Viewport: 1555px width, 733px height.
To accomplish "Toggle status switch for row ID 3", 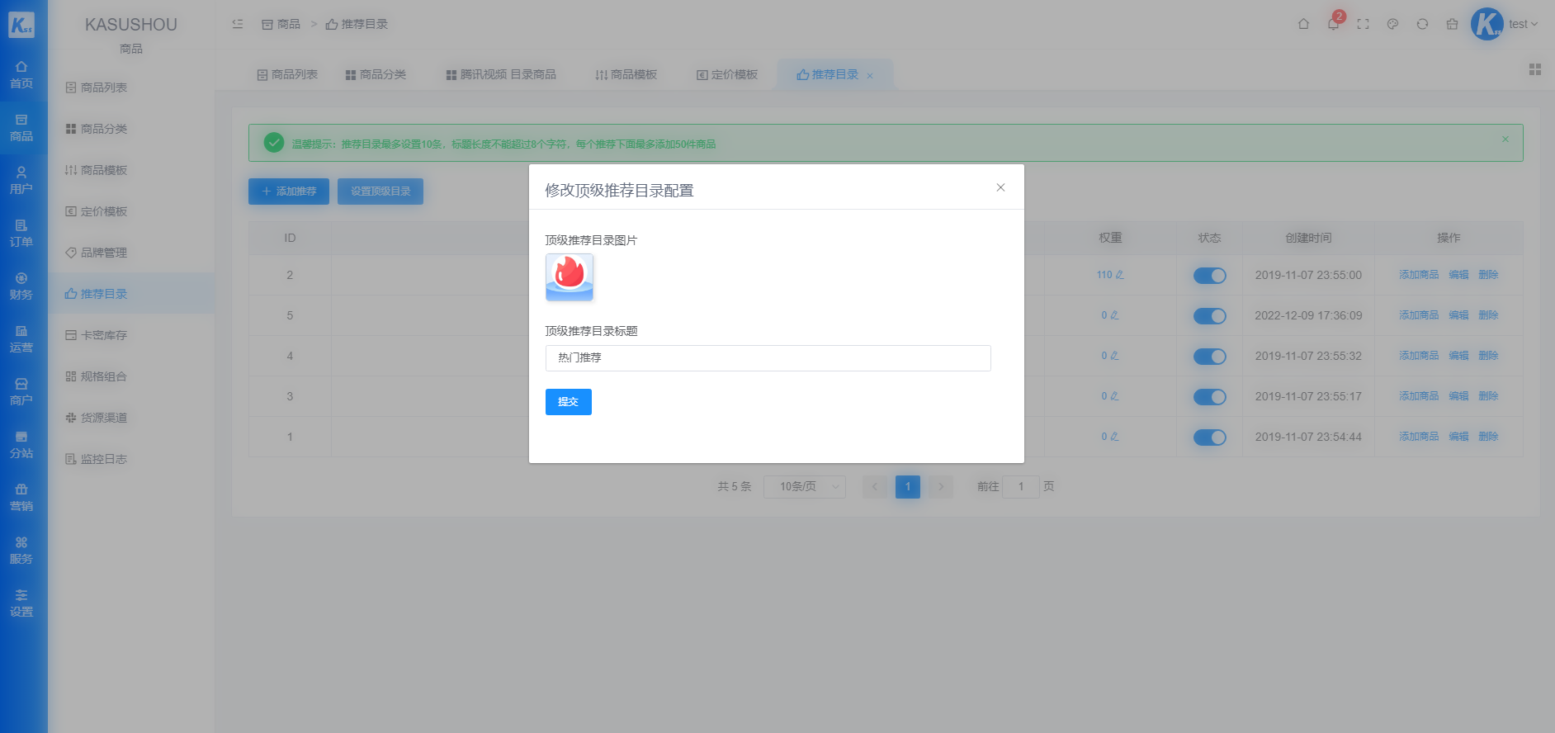I will coord(1209,397).
